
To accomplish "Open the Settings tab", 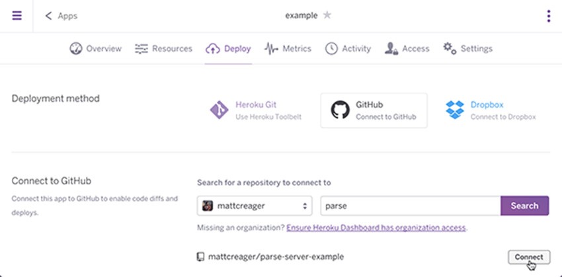I will pyautogui.click(x=467, y=48).
